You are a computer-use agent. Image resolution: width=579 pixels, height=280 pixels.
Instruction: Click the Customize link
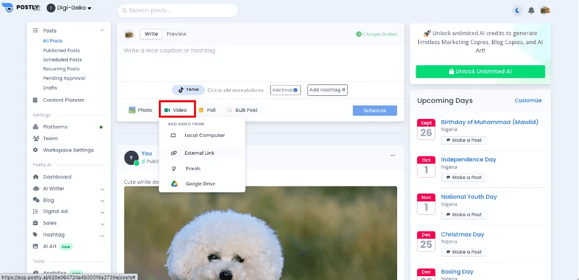coord(528,100)
